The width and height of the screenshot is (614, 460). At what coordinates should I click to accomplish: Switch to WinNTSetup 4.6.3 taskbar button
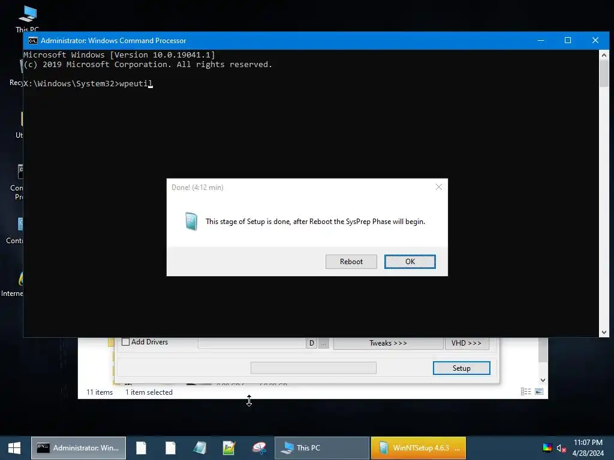click(x=418, y=448)
